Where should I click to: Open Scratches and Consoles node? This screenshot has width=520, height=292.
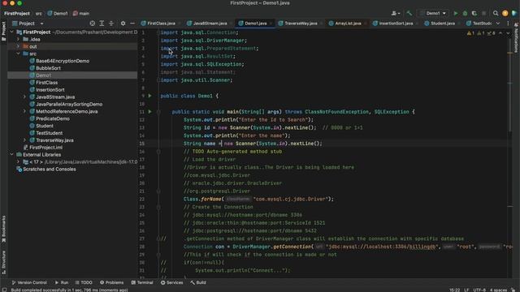click(x=49, y=170)
